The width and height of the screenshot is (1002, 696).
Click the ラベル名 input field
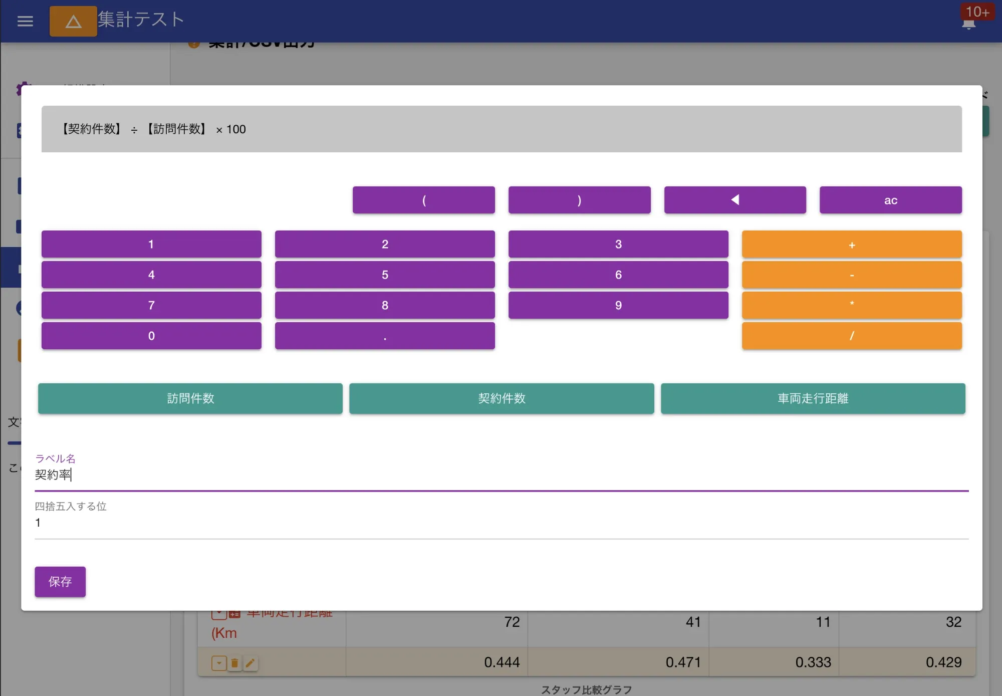pyautogui.click(x=501, y=475)
